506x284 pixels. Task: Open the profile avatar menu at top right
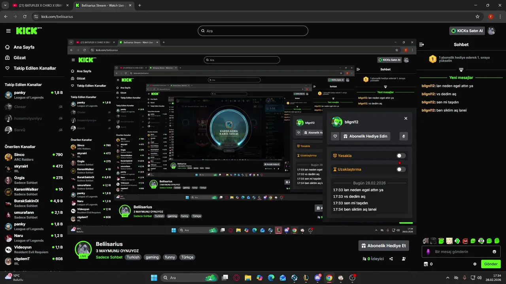click(x=491, y=31)
